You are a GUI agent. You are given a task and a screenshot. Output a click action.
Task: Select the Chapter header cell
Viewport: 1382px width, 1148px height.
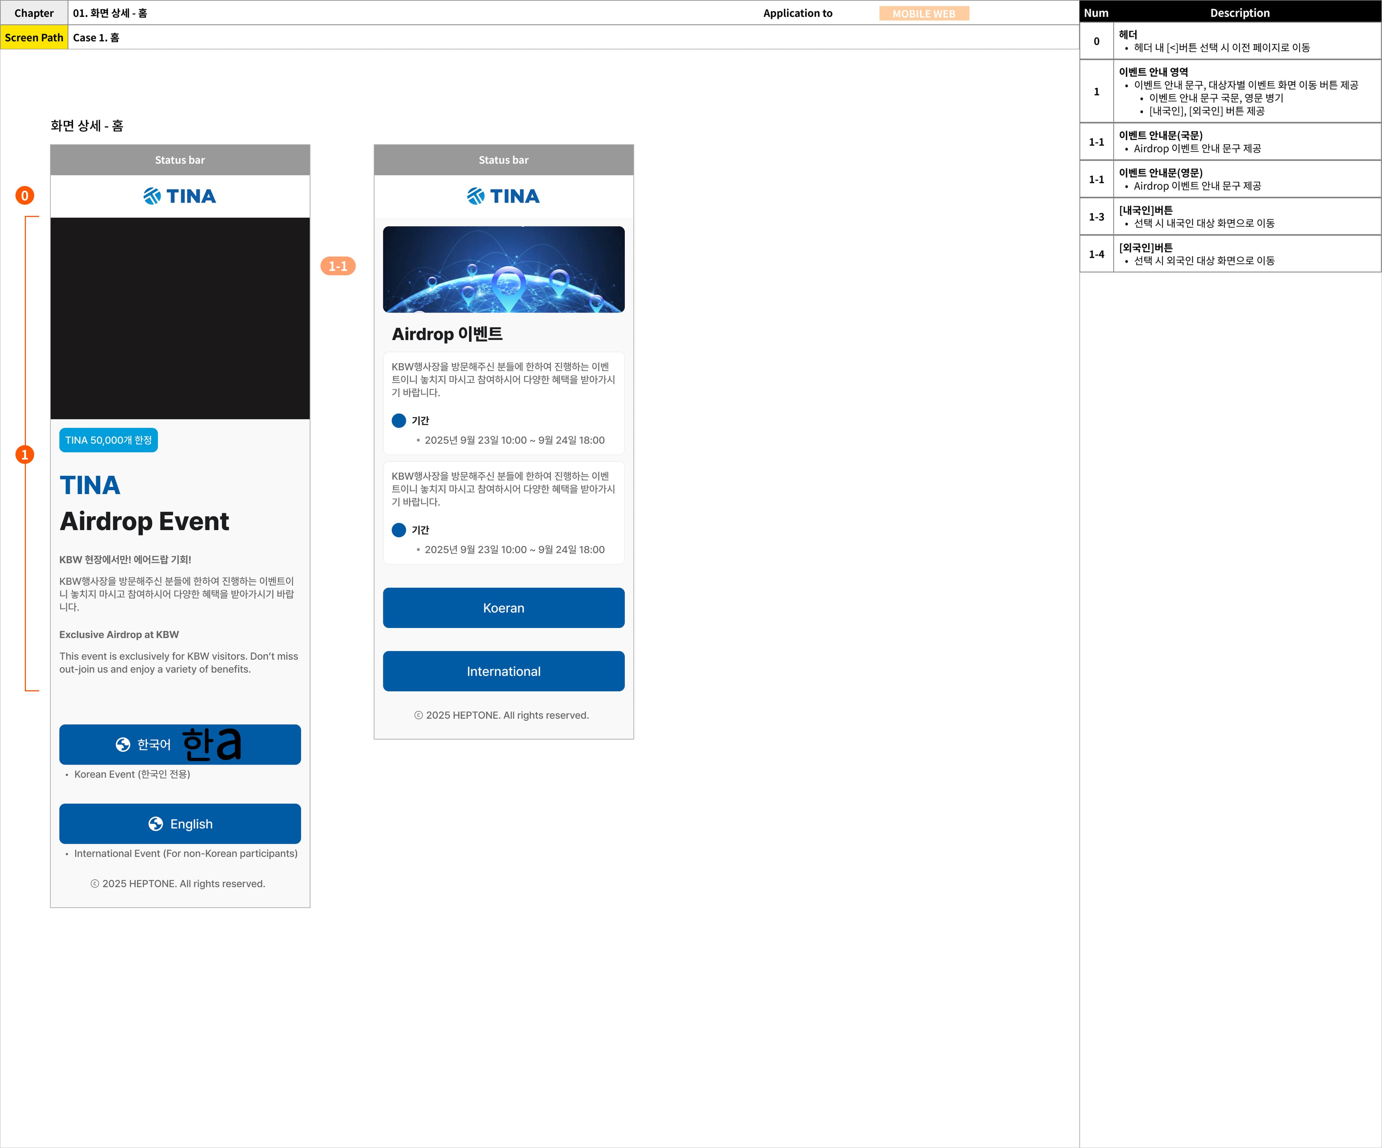tap(34, 13)
